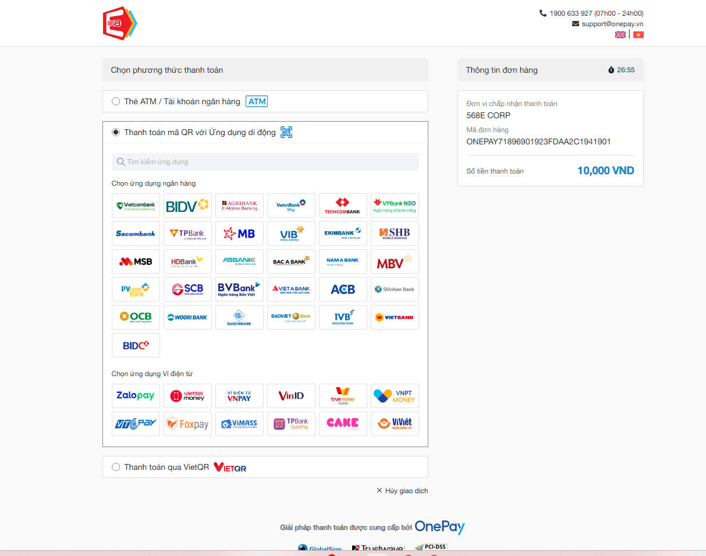Screen dimensions: 706x556
Task: Pick the Viet A Bank tile
Action: click(291, 289)
